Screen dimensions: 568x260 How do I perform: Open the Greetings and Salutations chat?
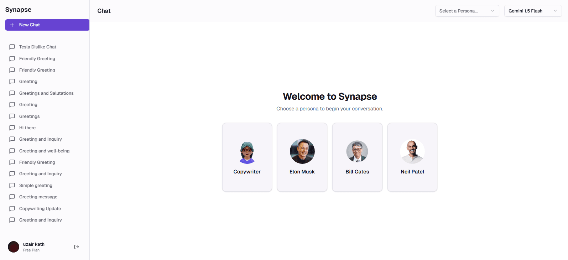pyautogui.click(x=46, y=93)
